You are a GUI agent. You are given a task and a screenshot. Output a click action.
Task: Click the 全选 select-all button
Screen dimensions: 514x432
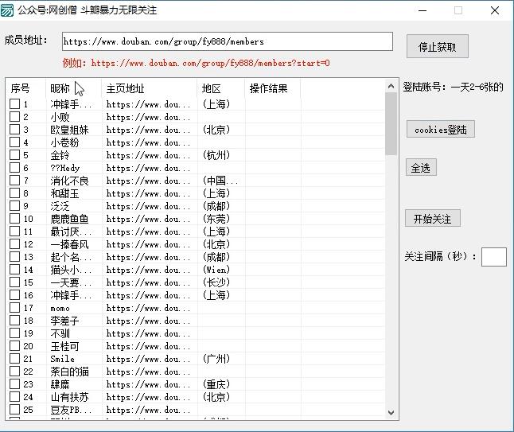(x=421, y=168)
